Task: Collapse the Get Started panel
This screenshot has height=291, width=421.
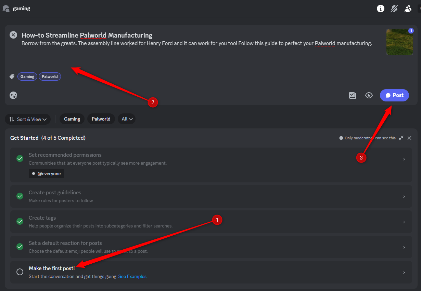Action: point(401,138)
